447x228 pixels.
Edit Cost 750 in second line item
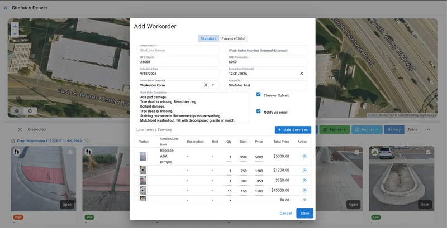244,171
